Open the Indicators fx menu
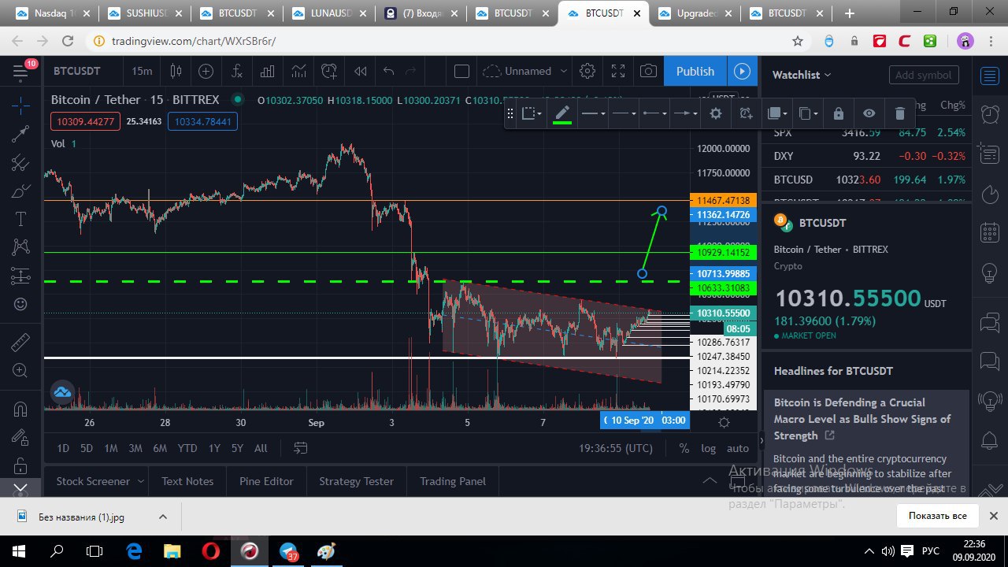The width and height of the screenshot is (1008, 567). pos(237,72)
